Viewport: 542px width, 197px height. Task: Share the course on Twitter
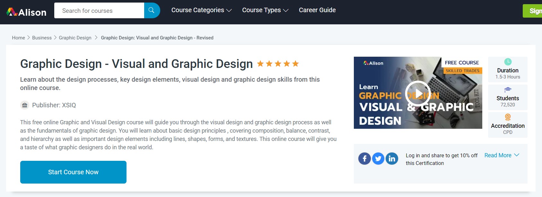tap(378, 158)
